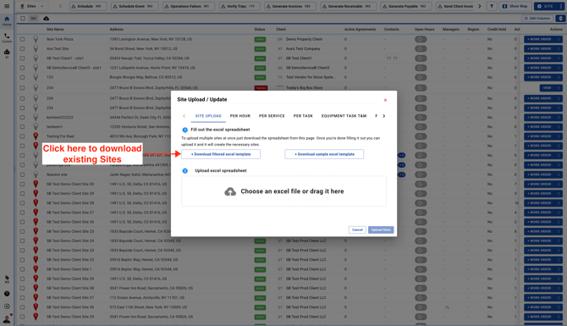Viewport: 567px width, 326px height.
Task: Open Schedule workflow step
Action: click(88, 6)
